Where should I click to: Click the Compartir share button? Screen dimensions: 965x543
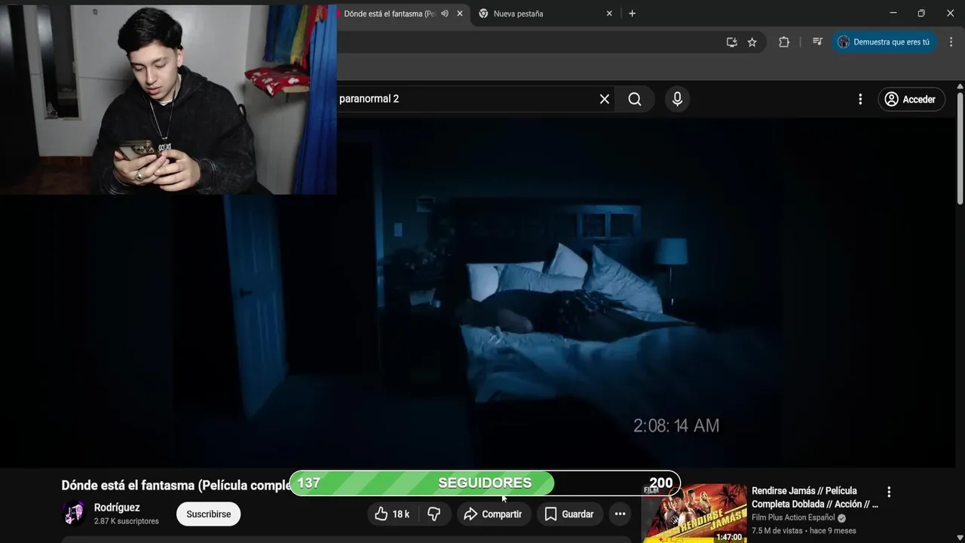pyautogui.click(x=493, y=514)
